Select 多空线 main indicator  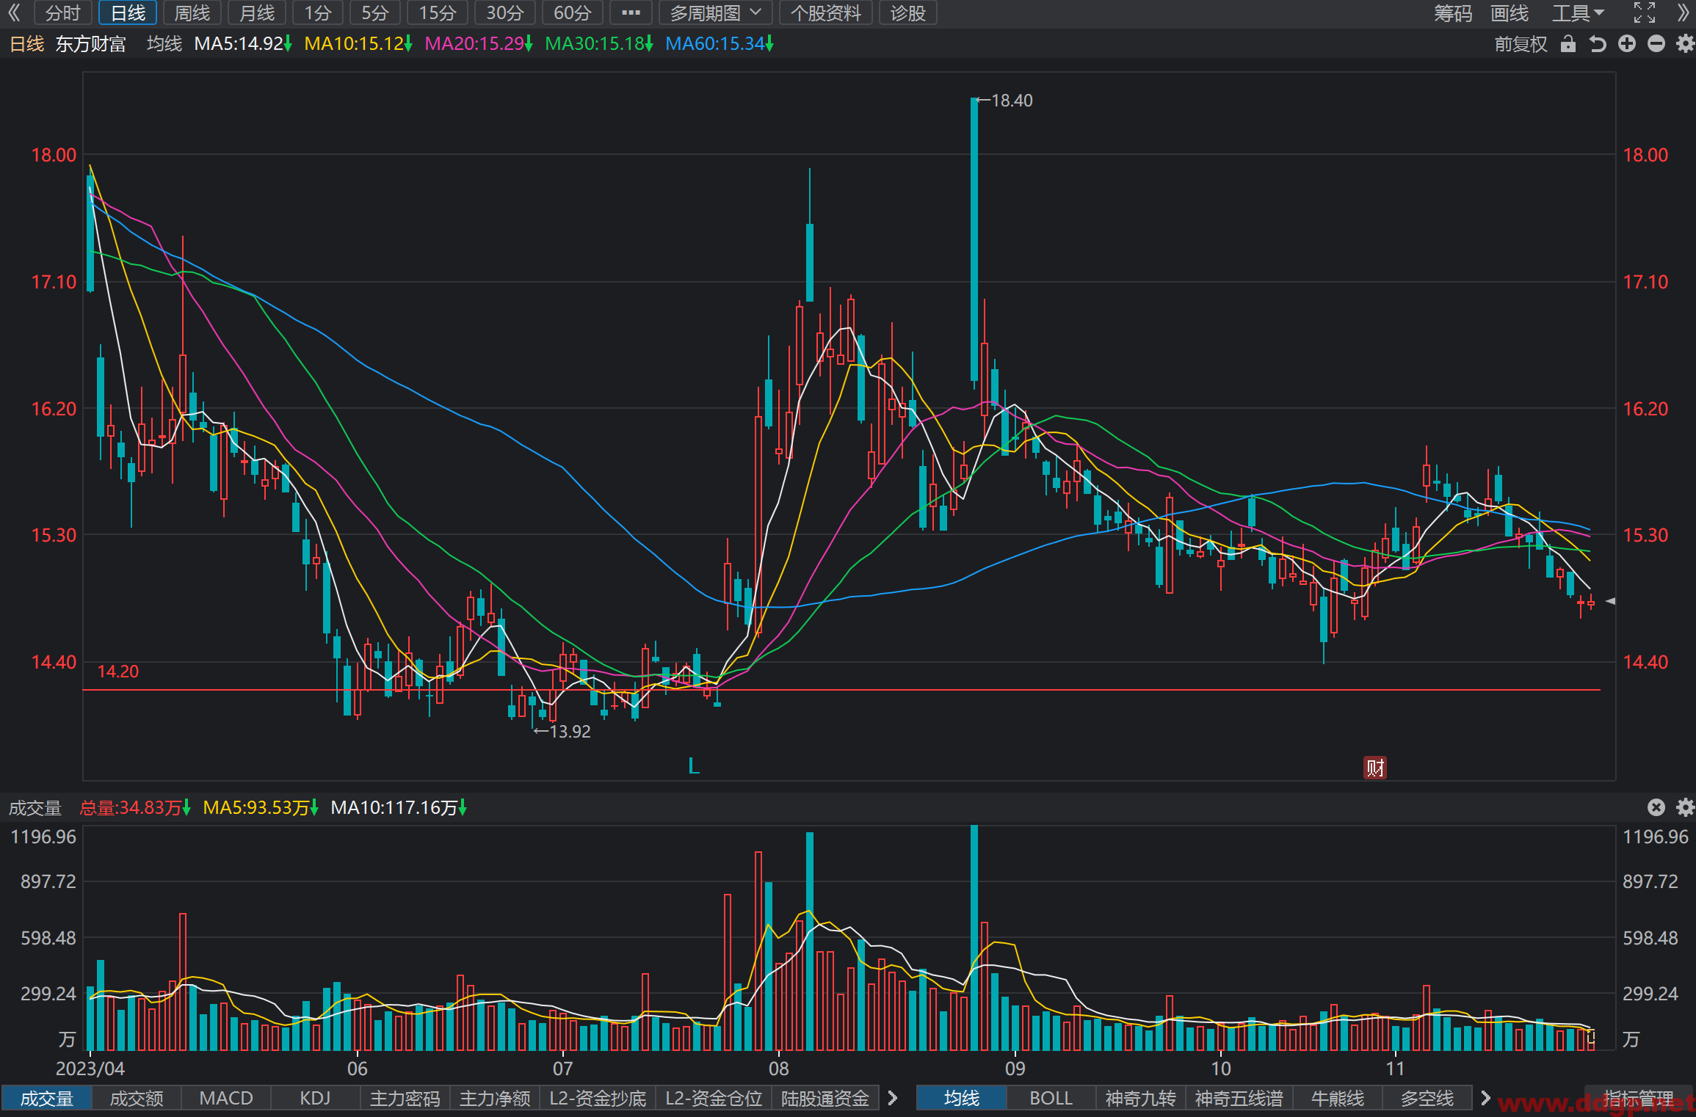1427,1098
